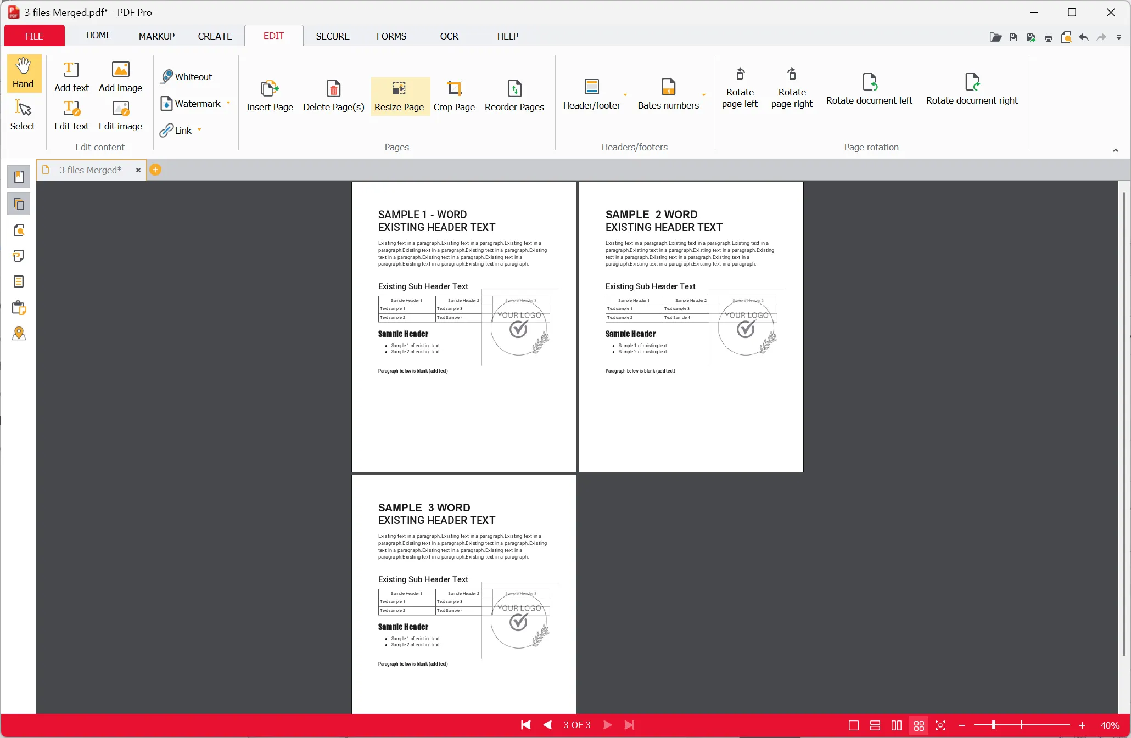This screenshot has width=1131, height=738.
Task: Open the Edit image tool
Action: coord(120,115)
